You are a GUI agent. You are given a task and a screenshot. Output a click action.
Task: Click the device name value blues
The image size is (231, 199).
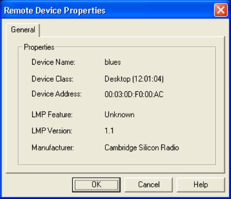click(x=113, y=62)
